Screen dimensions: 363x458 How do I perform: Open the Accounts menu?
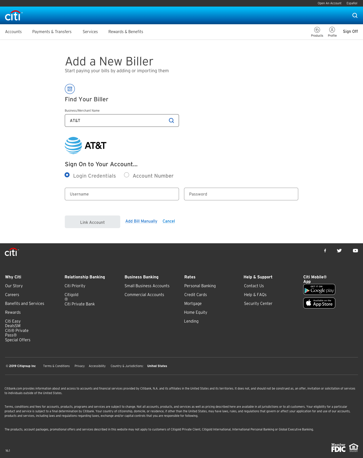13,32
